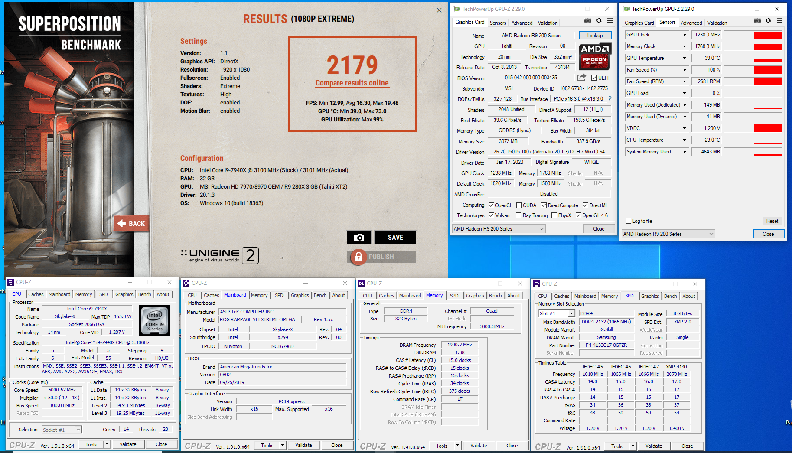Click Reset button in GPU-Z Sensors

tap(772, 221)
